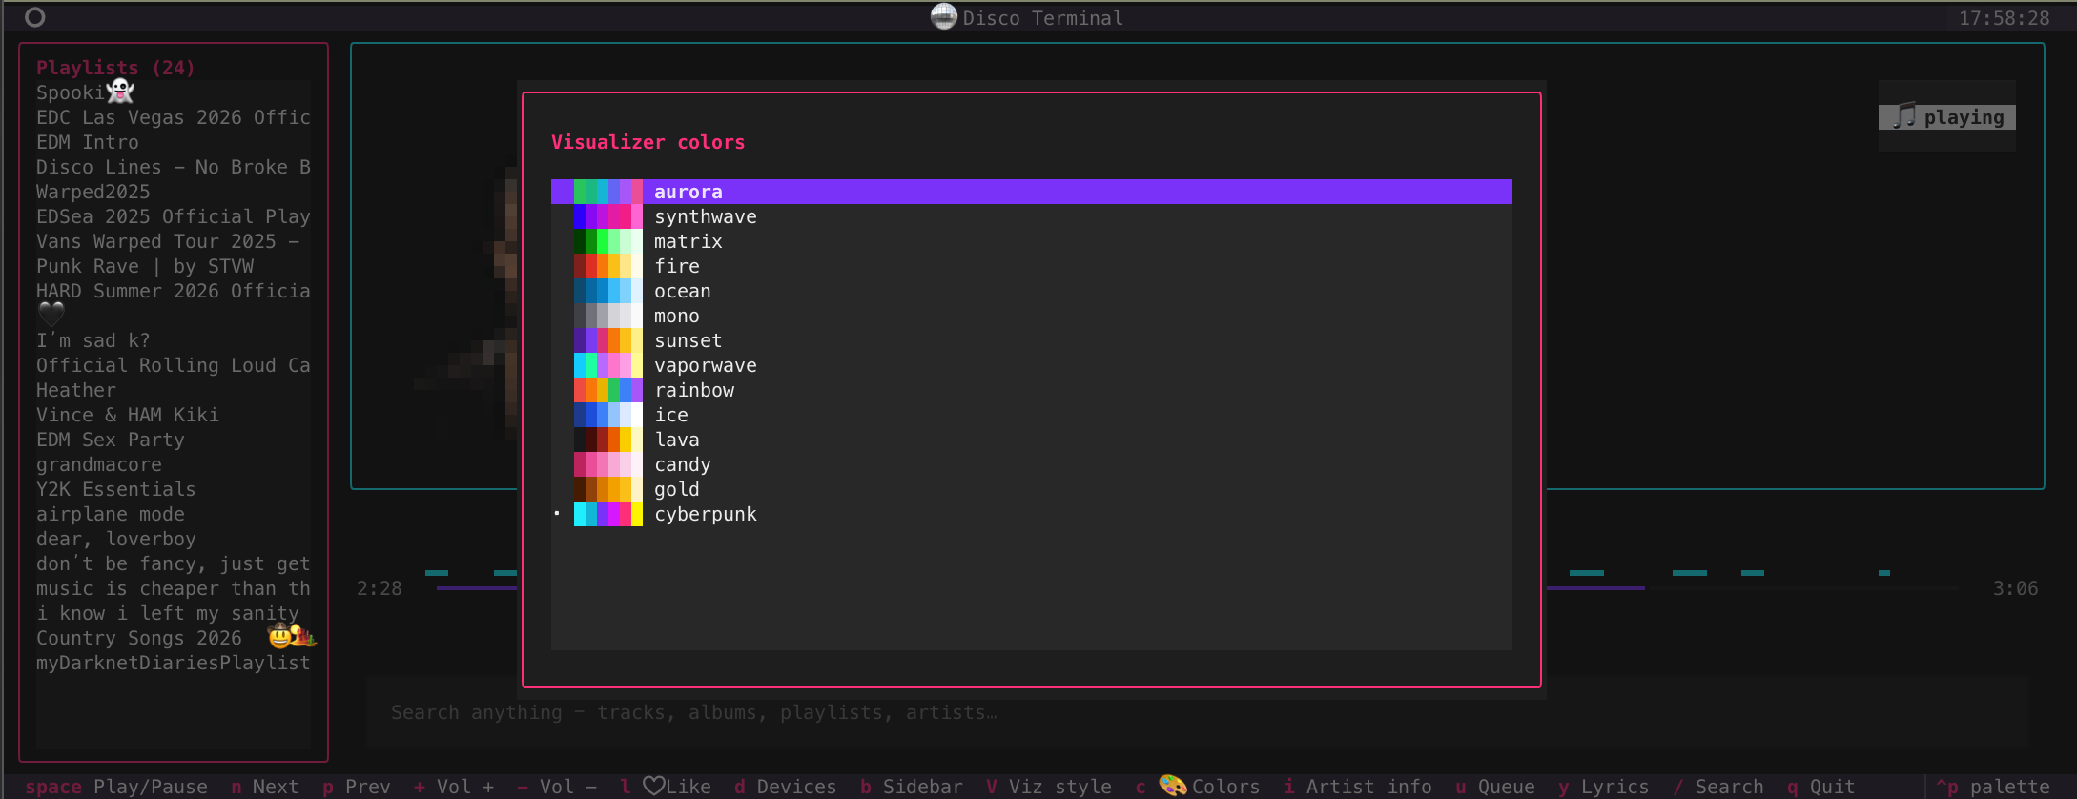The width and height of the screenshot is (2077, 799).
Task: Open myDarknetDiariesPlaylist
Action: pyautogui.click(x=174, y=663)
